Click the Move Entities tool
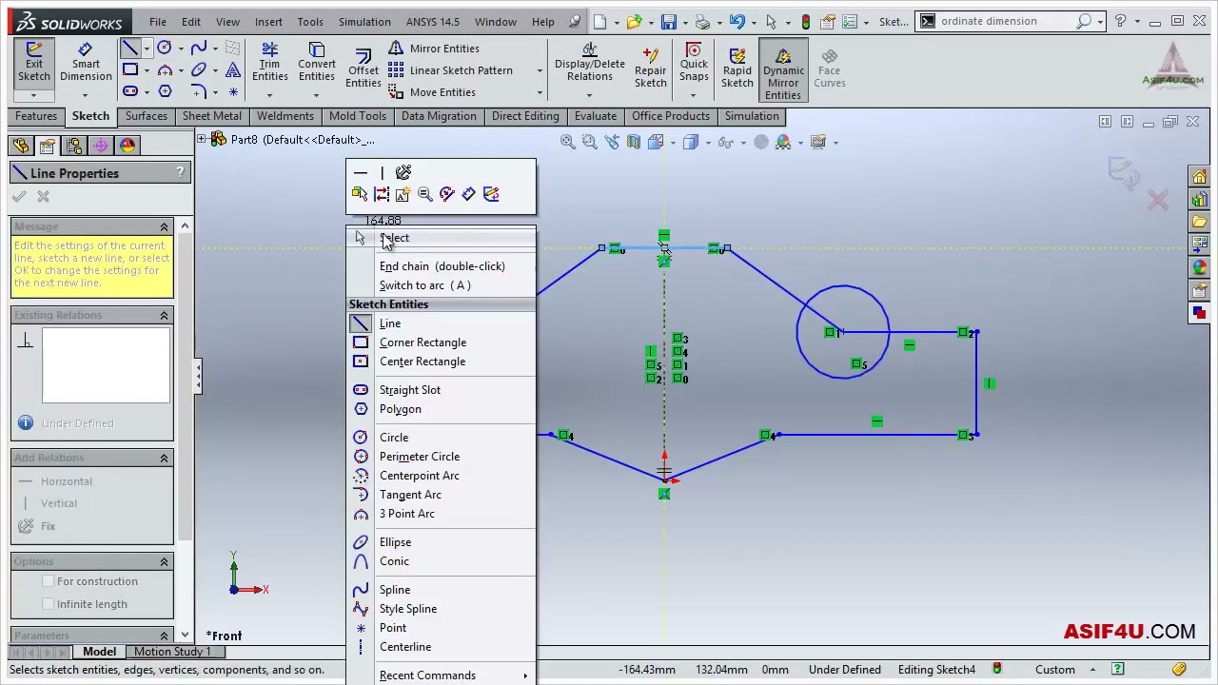Viewport: 1218px width, 685px height. point(432,91)
